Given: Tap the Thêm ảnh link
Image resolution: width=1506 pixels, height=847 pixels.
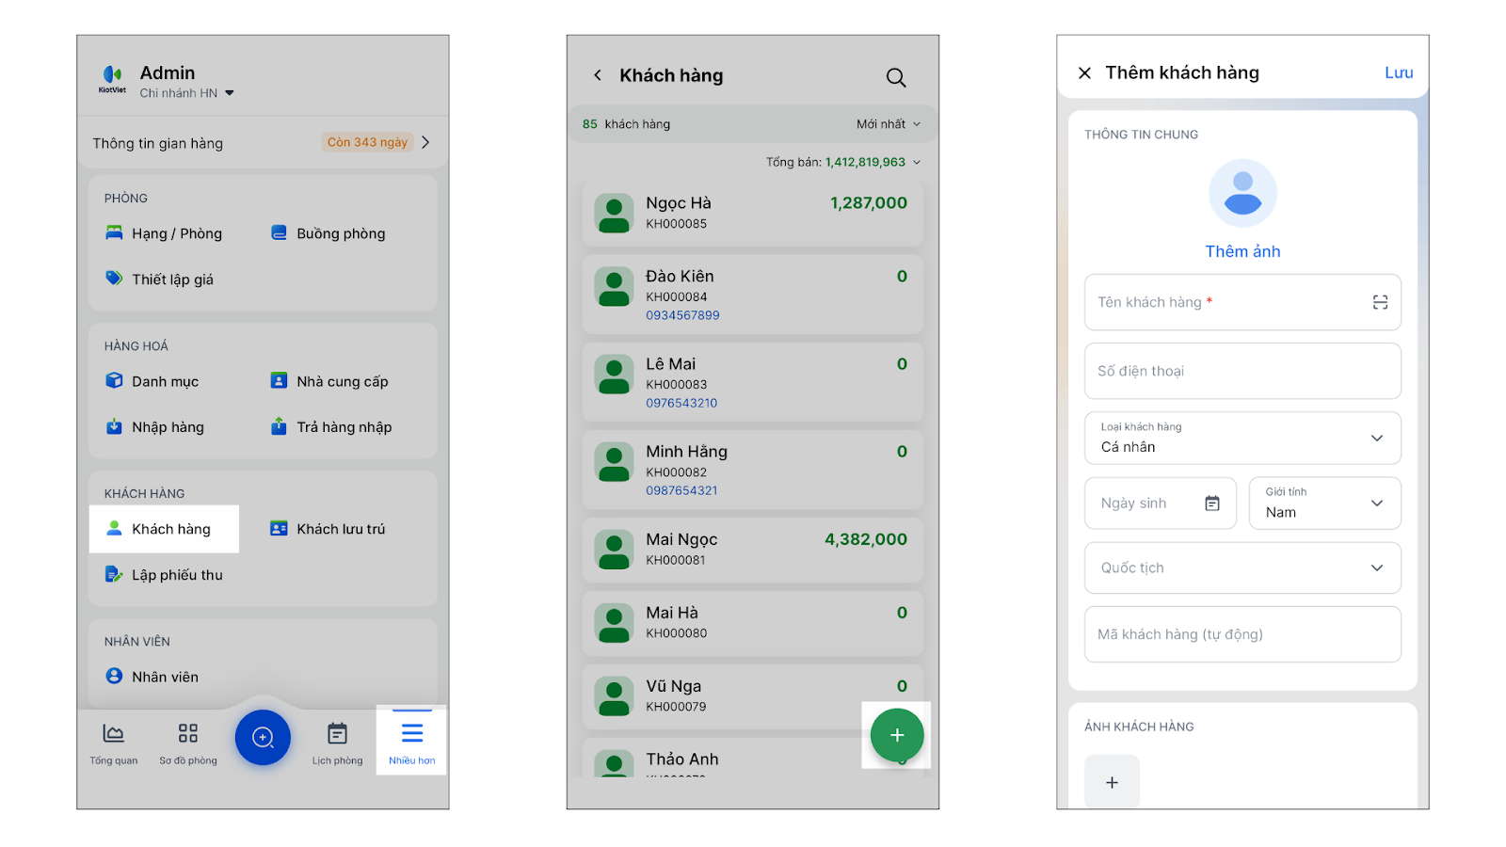Looking at the screenshot, I should pos(1242,251).
